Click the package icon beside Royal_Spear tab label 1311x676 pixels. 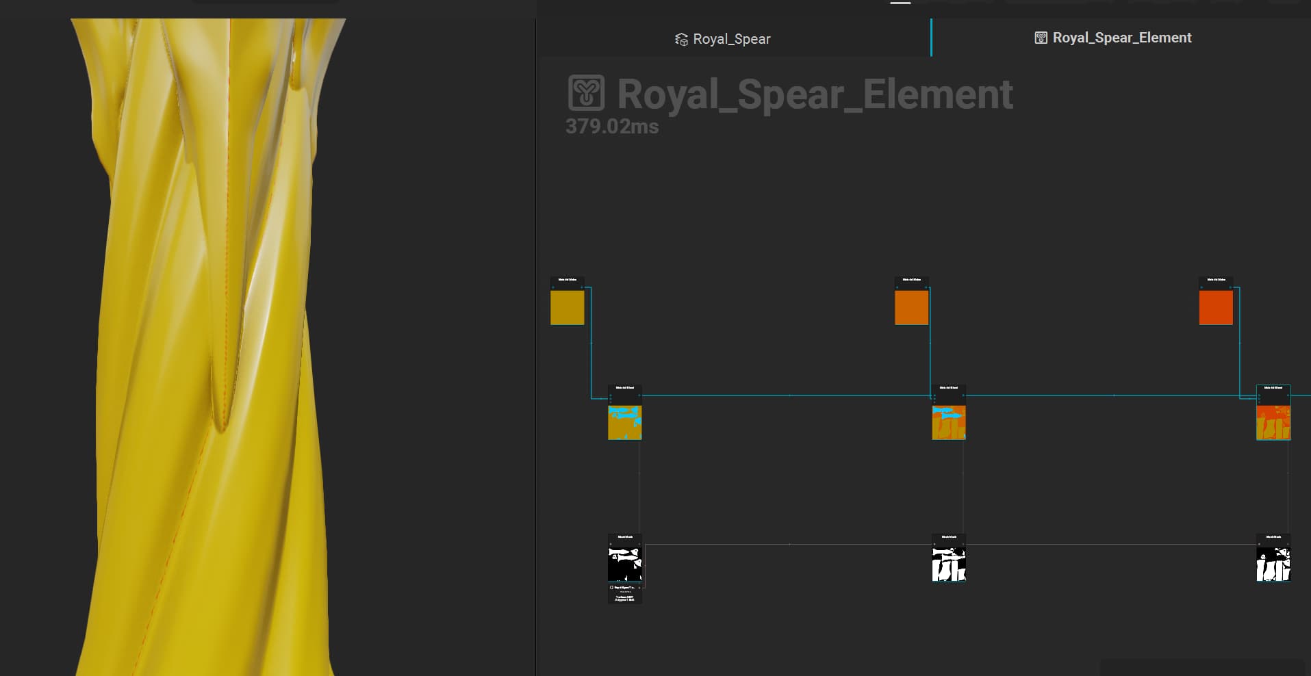(x=681, y=40)
